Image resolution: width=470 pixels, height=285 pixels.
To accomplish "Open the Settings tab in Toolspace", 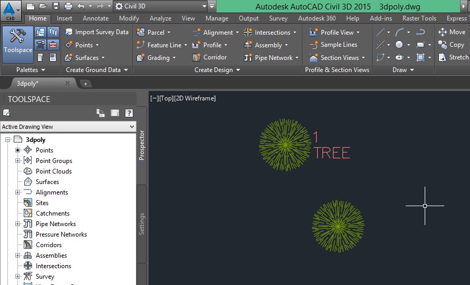I will click(x=142, y=223).
